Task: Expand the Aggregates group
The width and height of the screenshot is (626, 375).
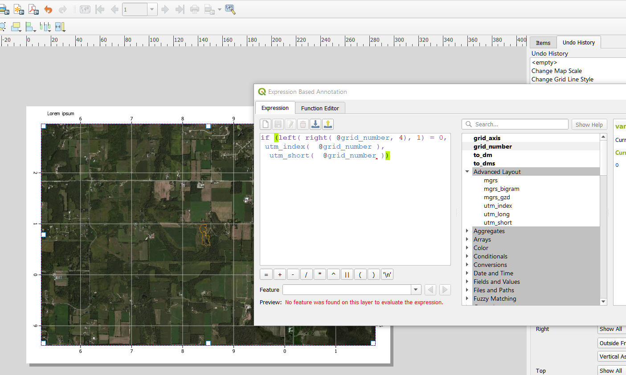Action: 467,231
